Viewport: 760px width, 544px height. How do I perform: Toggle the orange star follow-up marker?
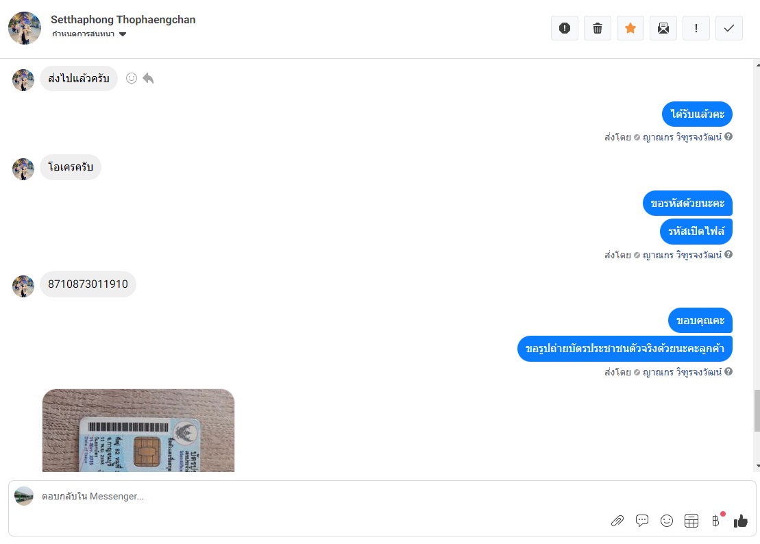(x=630, y=28)
